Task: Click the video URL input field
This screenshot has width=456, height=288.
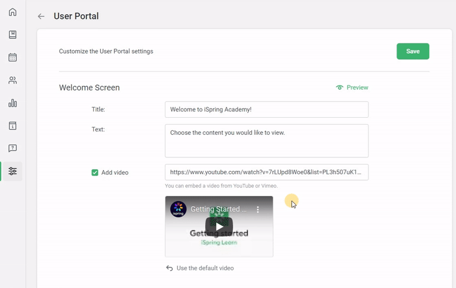Action: pos(266,172)
